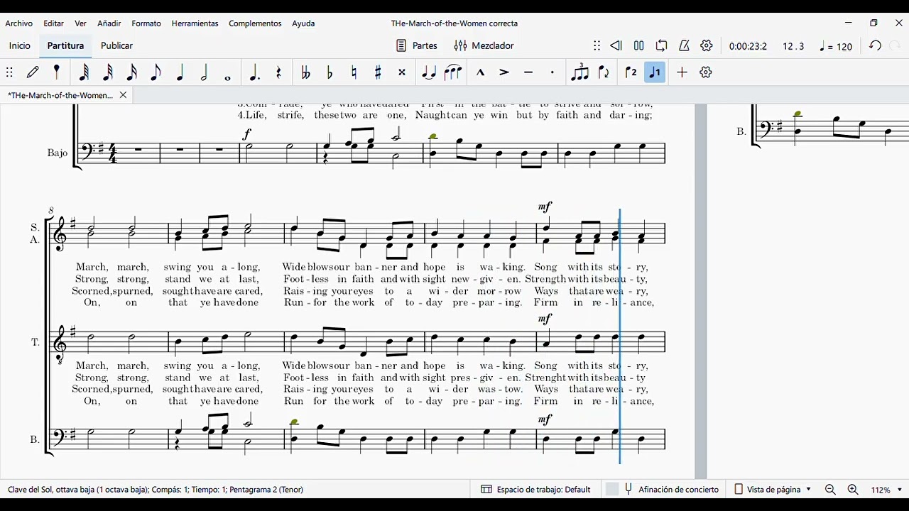
Task: Toggle loop playback
Action: click(662, 45)
